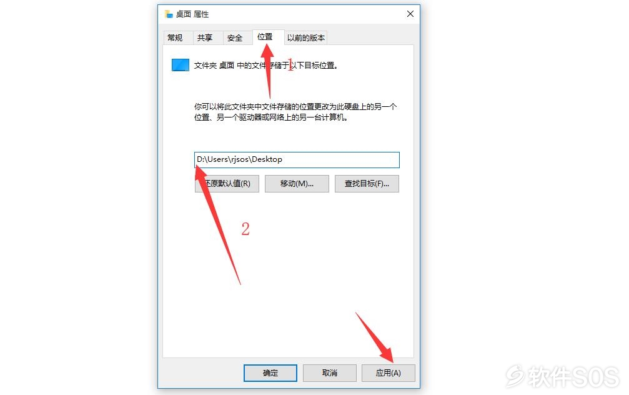Confirm with the 确定 button
Image resolution: width=629 pixels, height=395 pixels.
270,373
